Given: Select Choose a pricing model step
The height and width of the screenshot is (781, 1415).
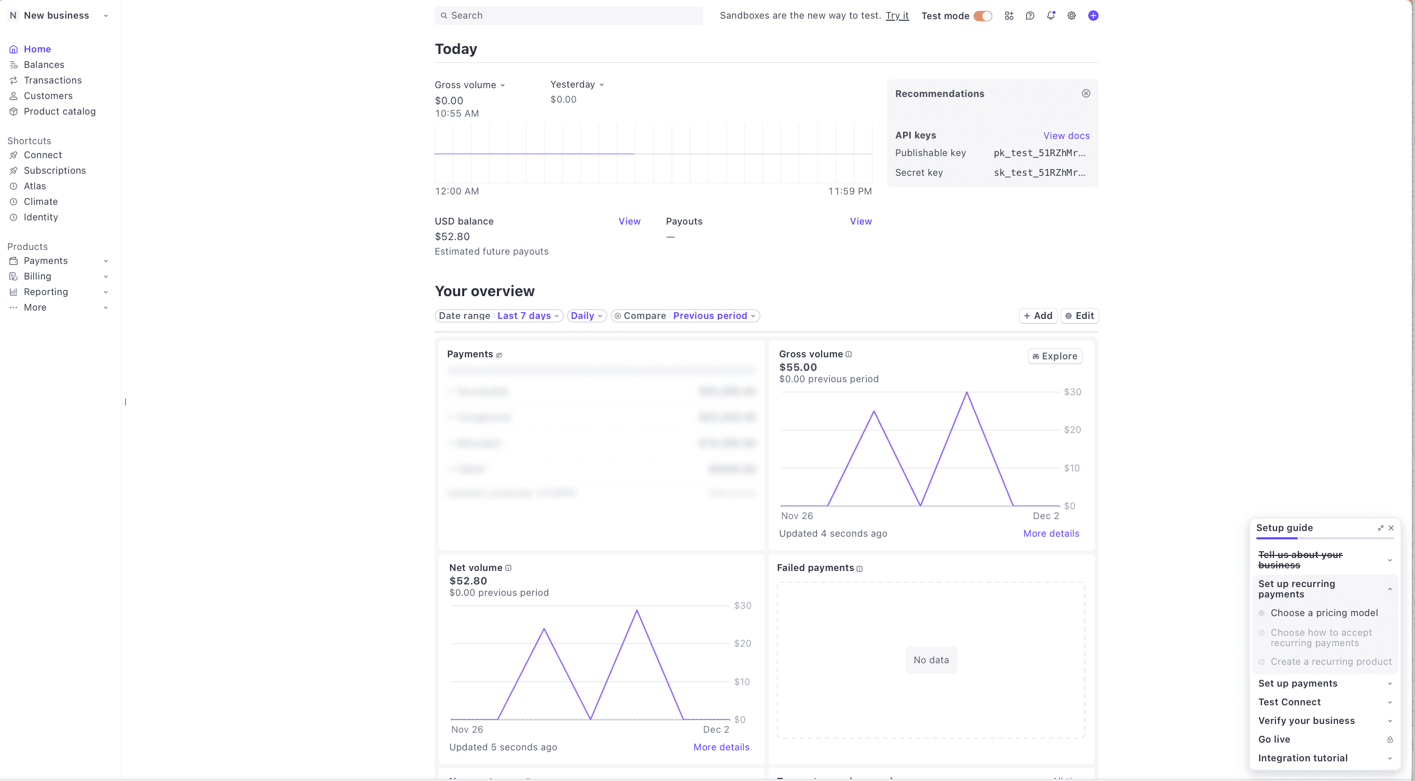Looking at the screenshot, I should pyautogui.click(x=1324, y=612).
